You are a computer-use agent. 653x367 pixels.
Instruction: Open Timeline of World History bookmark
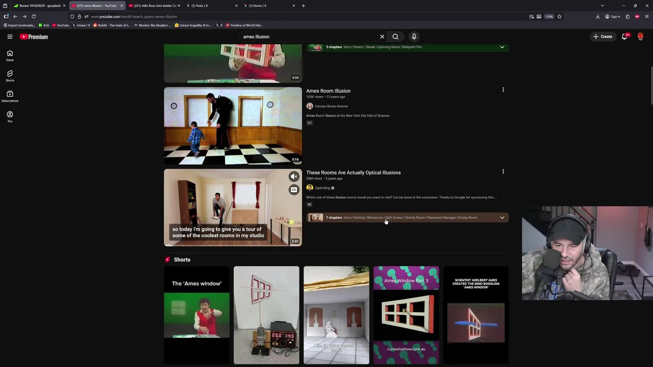243,25
